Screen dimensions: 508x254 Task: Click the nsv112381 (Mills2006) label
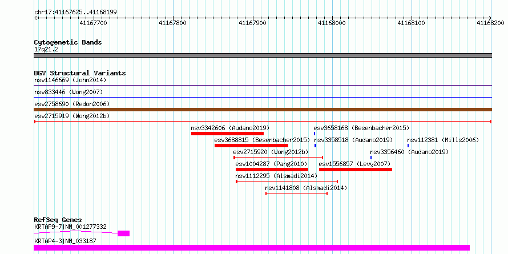[443, 140]
